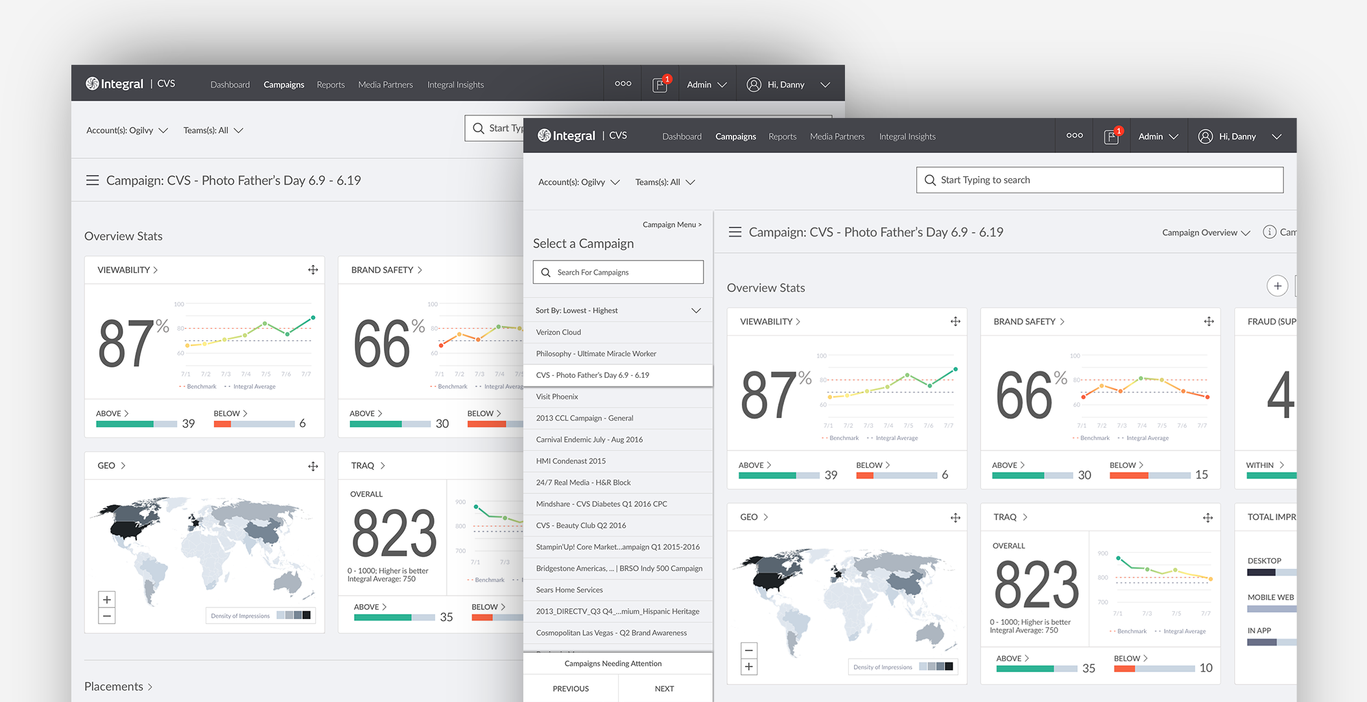
Task: Click the hamburger menu beside front Campaign title
Action: pyautogui.click(x=735, y=232)
